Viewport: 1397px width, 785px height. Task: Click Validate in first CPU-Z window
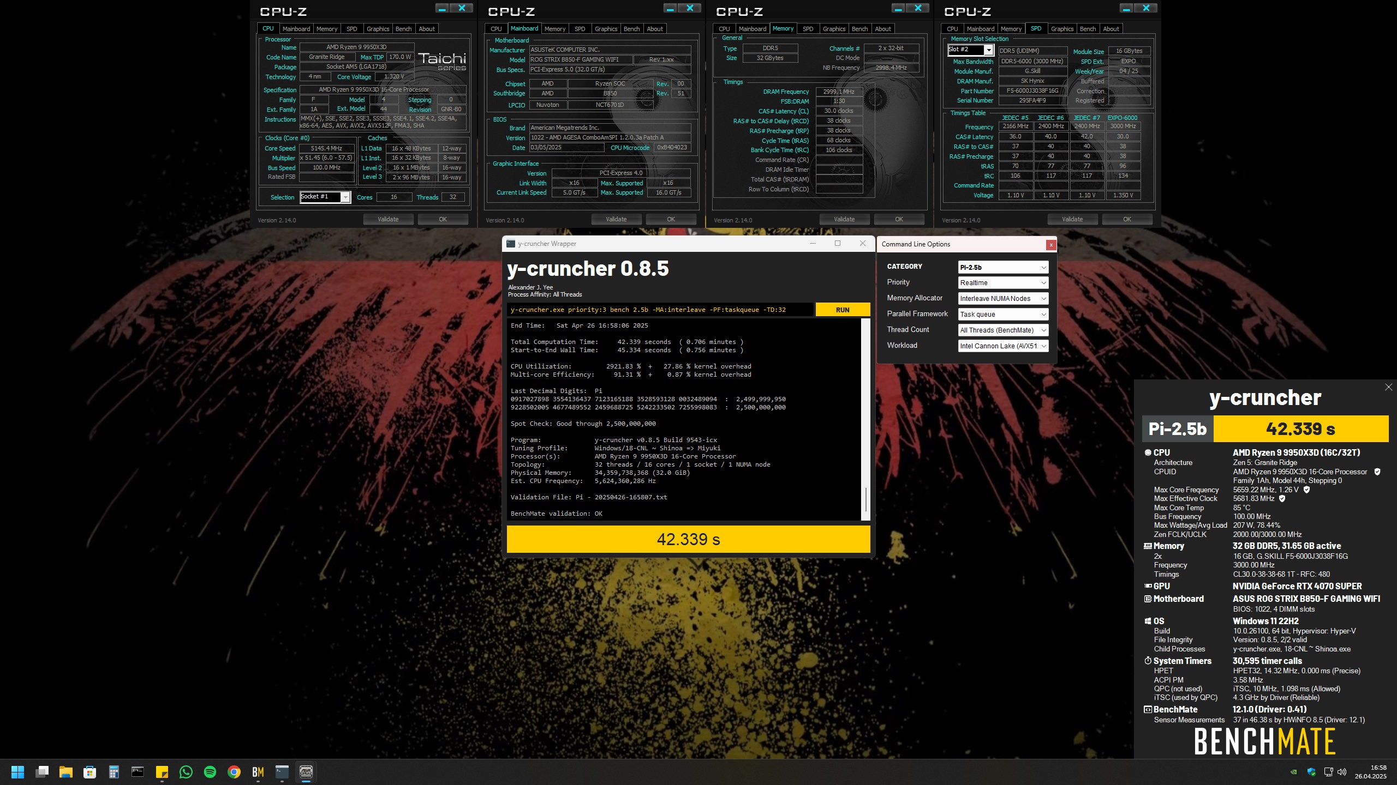tap(388, 219)
